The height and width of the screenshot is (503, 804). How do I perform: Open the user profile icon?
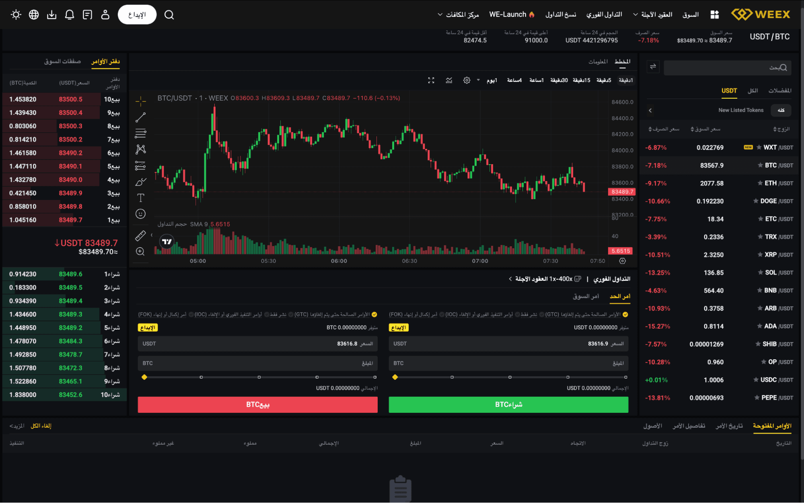click(x=105, y=15)
